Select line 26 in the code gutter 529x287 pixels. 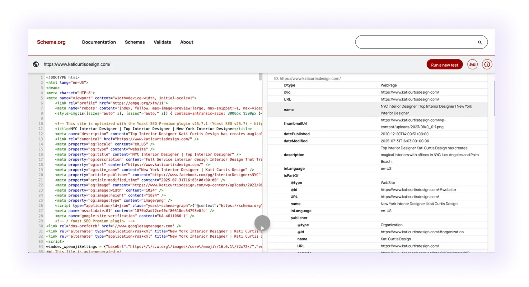click(40, 206)
